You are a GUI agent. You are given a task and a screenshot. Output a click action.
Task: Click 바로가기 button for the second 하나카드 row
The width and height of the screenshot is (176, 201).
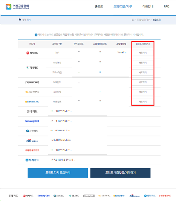point(143,73)
